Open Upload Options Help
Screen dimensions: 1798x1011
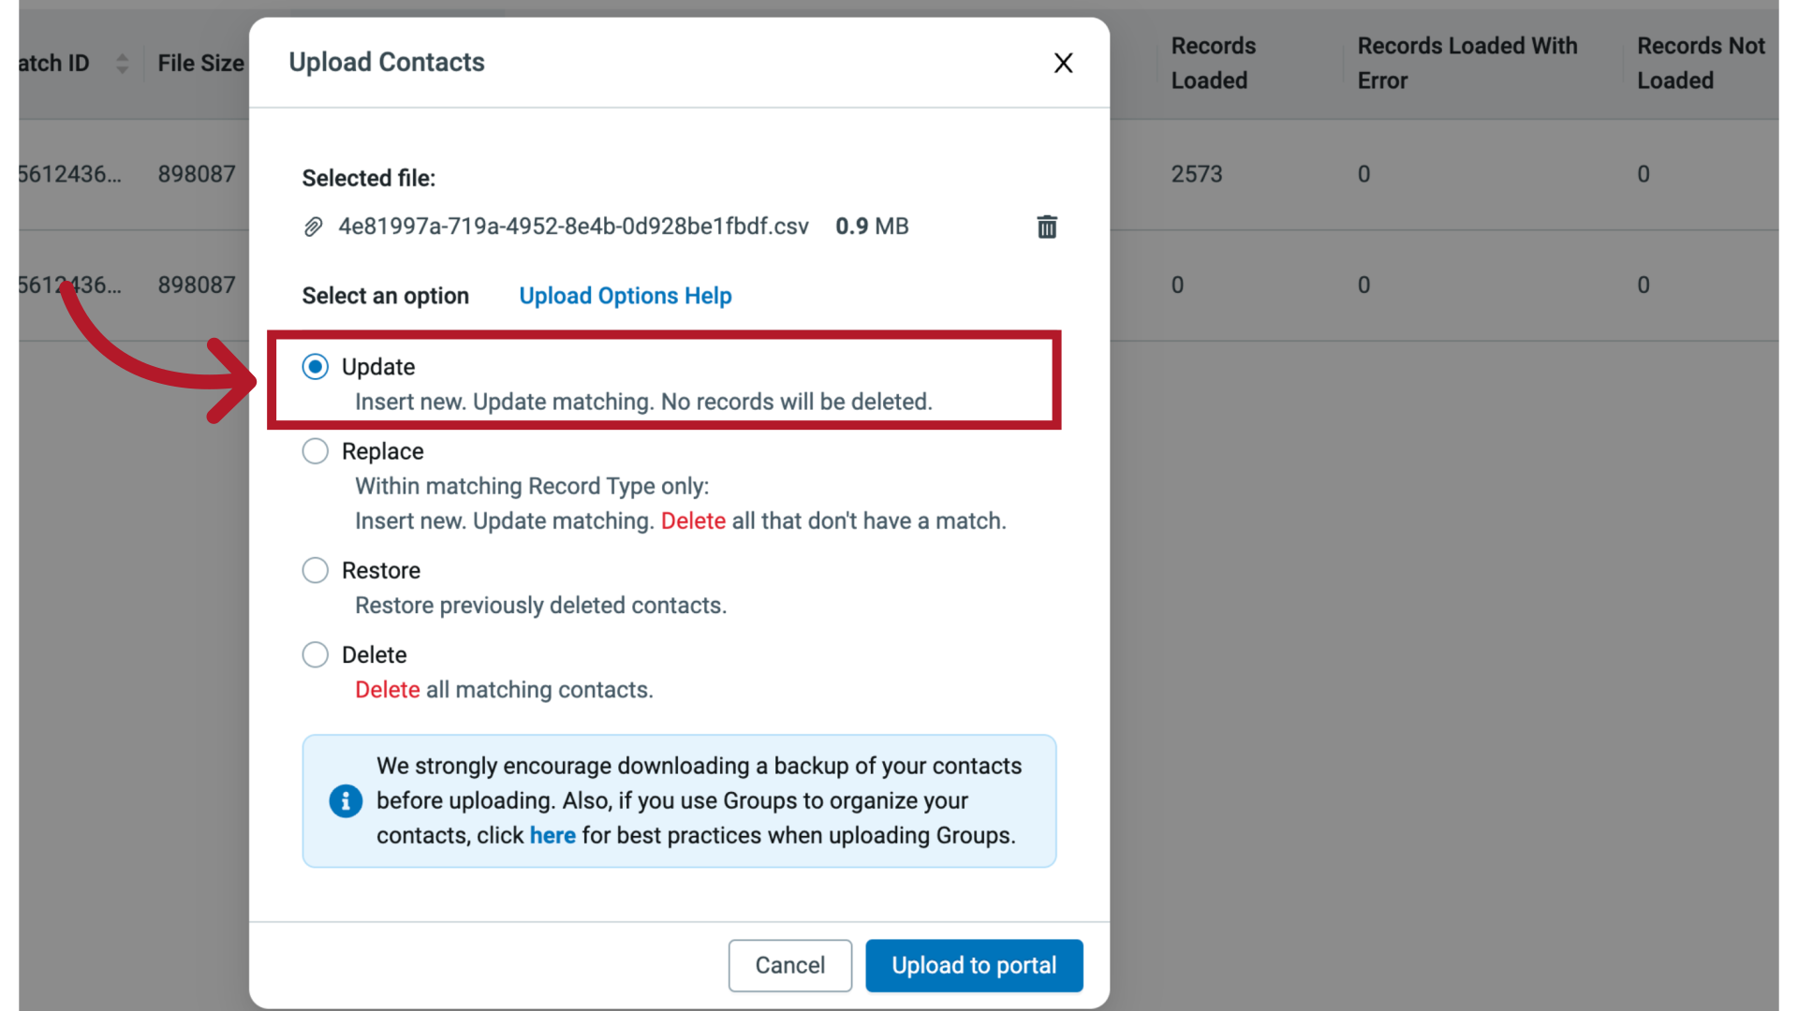(x=625, y=296)
